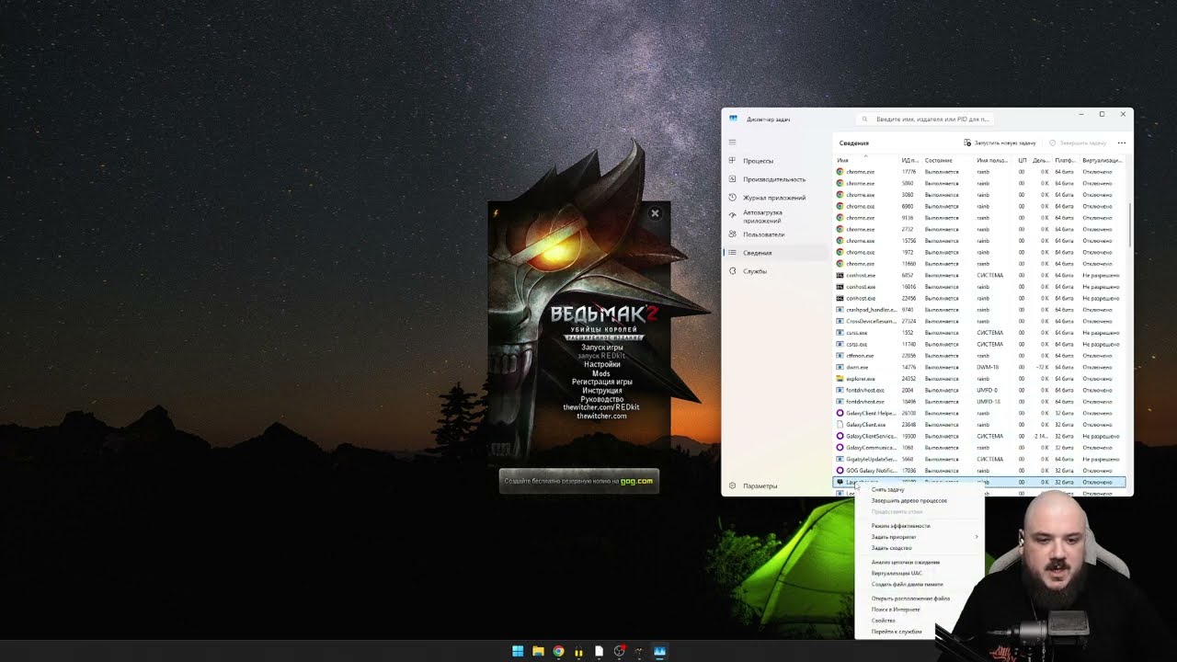Open Руководство in Witcher 2 launcher
1177x662 pixels.
click(602, 399)
